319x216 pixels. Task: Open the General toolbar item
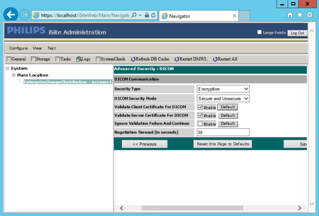tap(16, 59)
